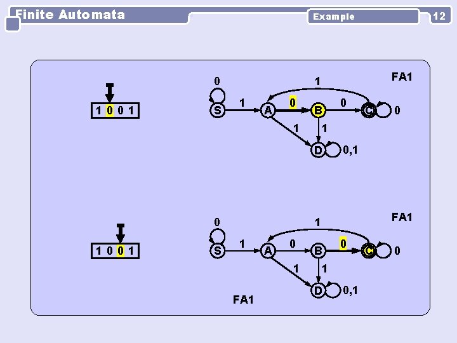Viewport: 457px width, 343px height.
Task: Click the self-loop circle on upper state D
Action: [333, 149]
